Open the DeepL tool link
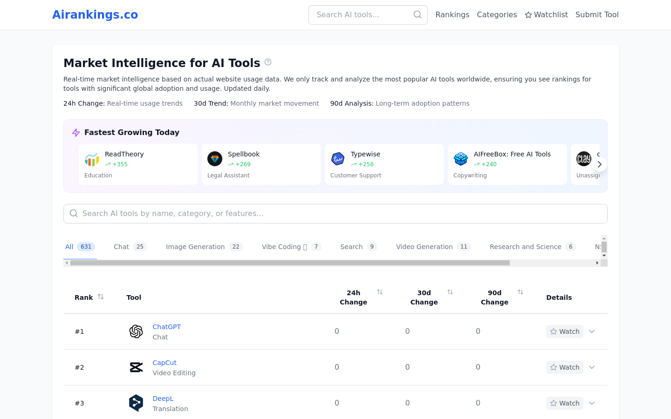The height and width of the screenshot is (419, 671). (163, 399)
